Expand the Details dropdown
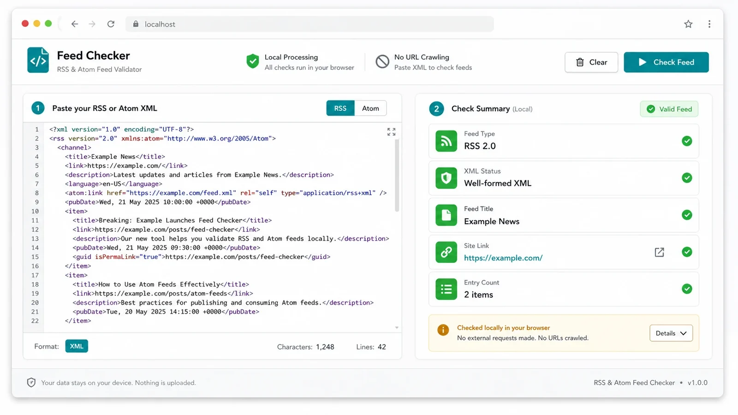This screenshot has width=738, height=415. pos(671,333)
